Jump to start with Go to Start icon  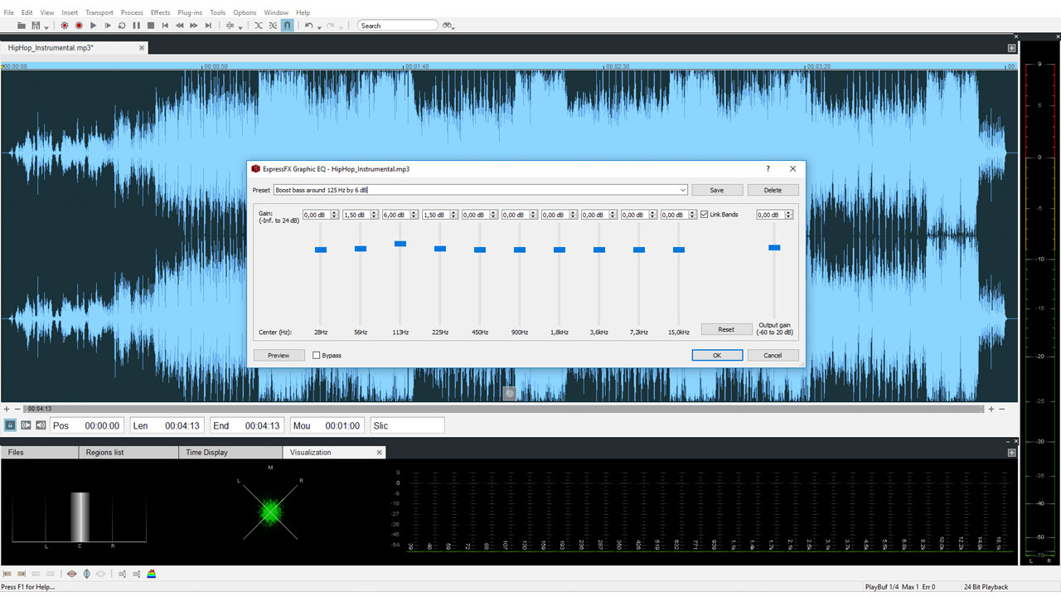coord(165,25)
